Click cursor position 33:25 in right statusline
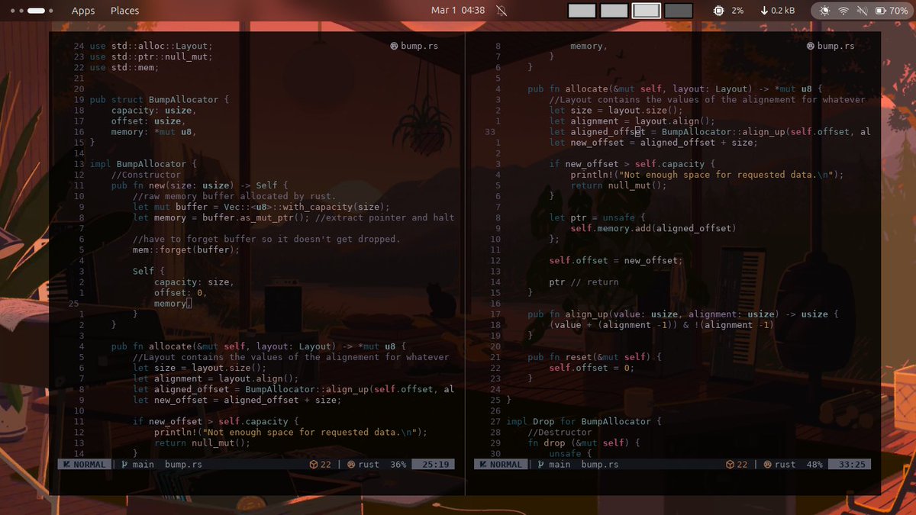The width and height of the screenshot is (916, 515). [850, 464]
